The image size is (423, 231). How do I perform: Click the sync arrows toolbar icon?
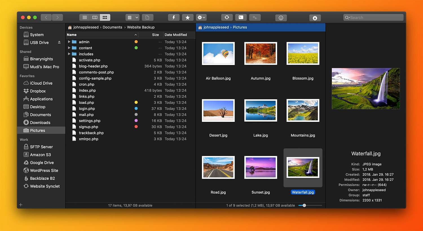tap(227, 17)
